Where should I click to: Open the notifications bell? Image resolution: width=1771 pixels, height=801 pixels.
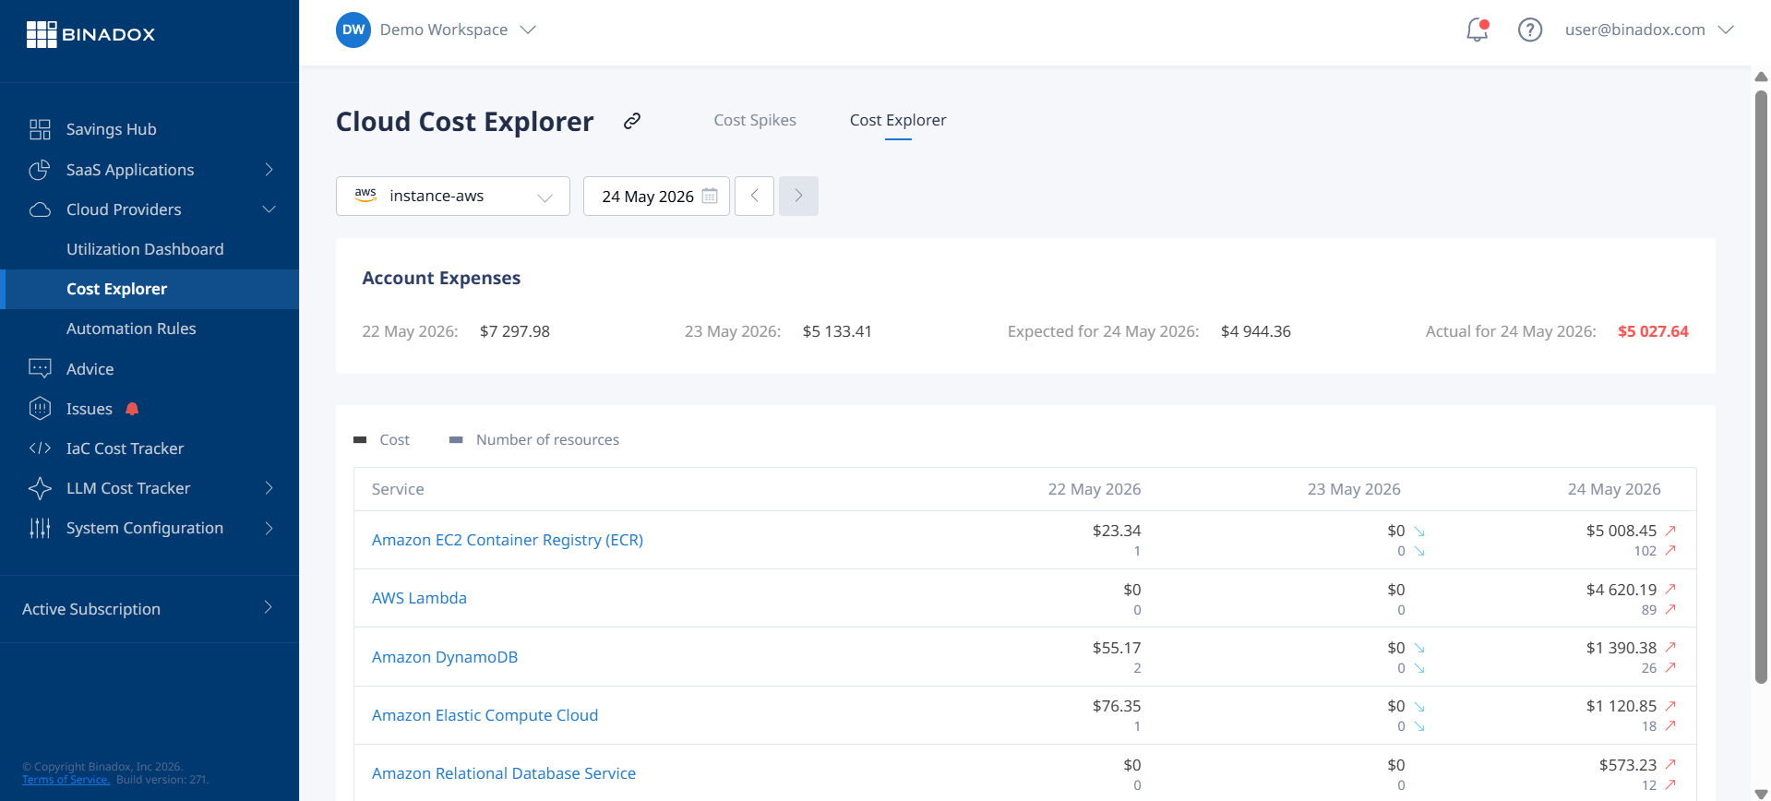[1477, 30]
